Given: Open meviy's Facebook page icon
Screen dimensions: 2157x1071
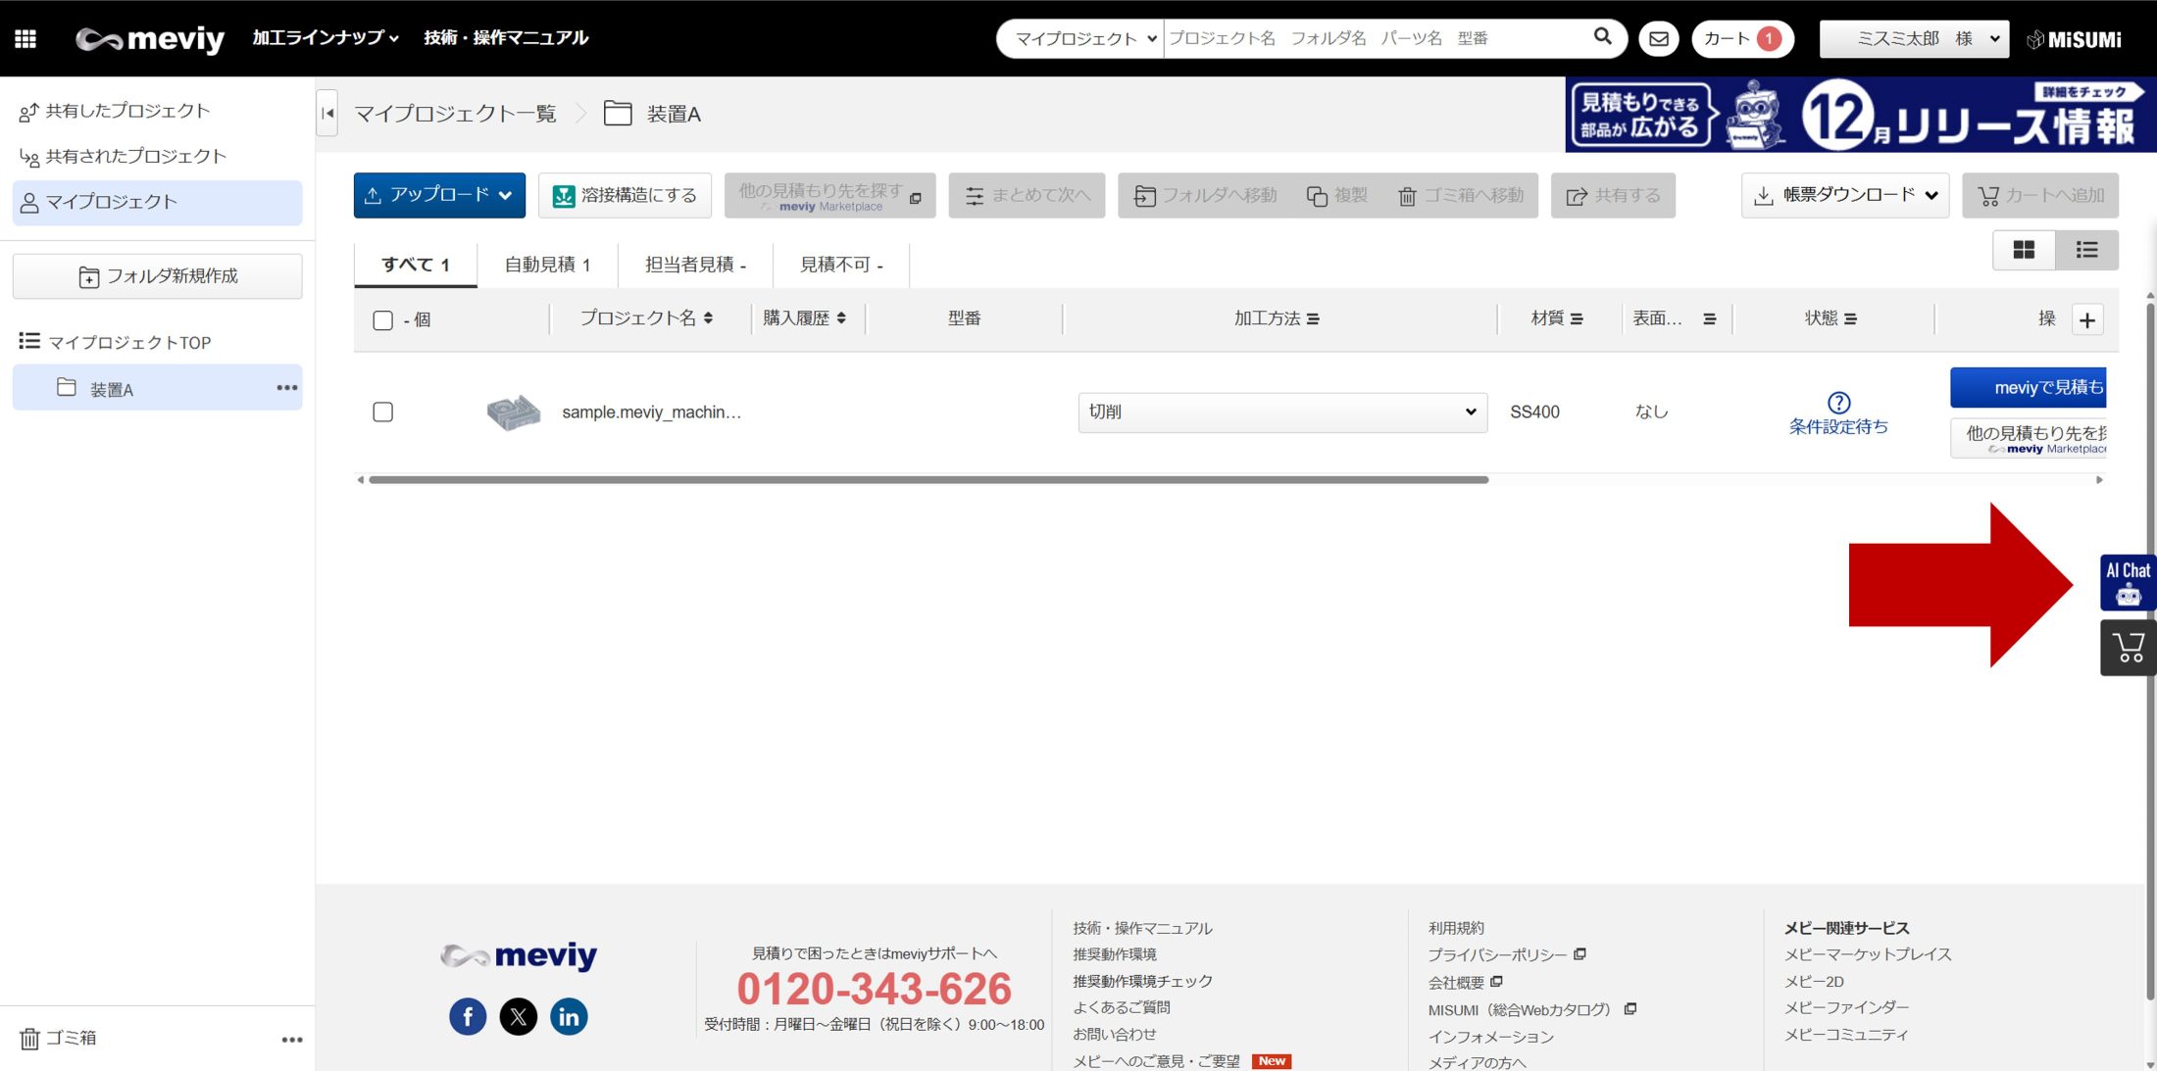Looking at the screenshot, I should pyautogui.click(x=468, y=1016).
